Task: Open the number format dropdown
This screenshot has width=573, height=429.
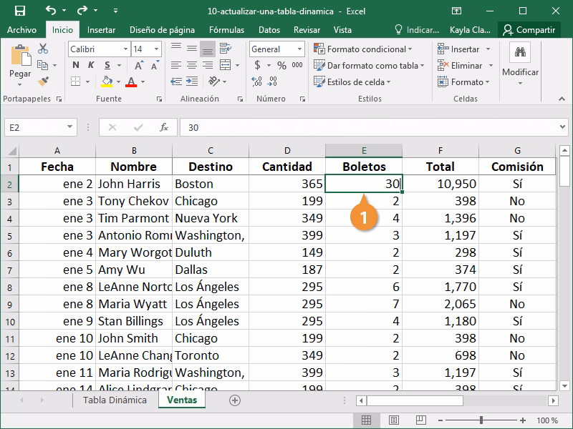Action: 299,49
